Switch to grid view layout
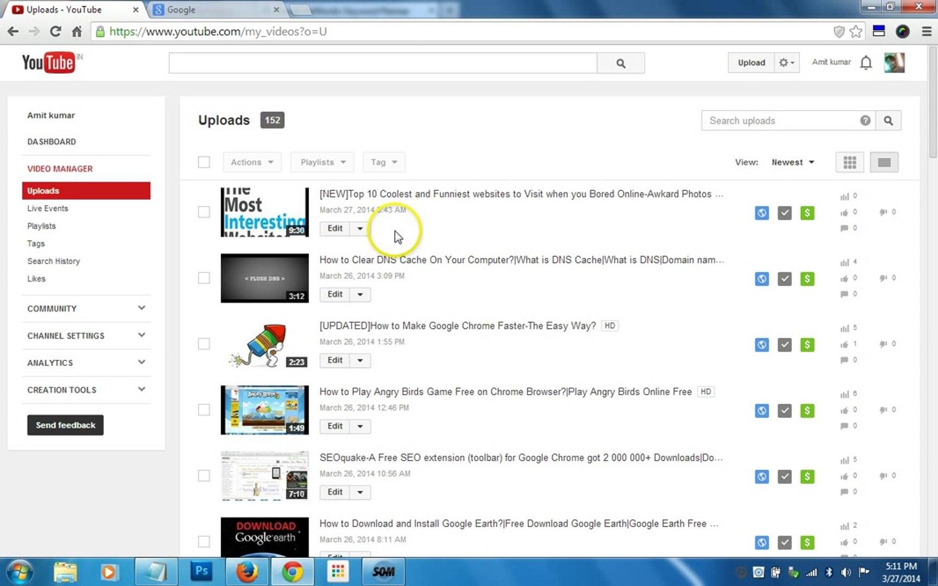Viewport: 938px width, 586px height. [x=850, y=162]
